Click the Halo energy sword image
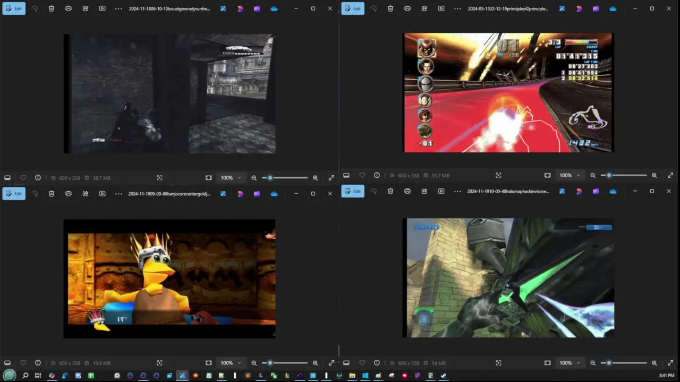 (508, 278)
